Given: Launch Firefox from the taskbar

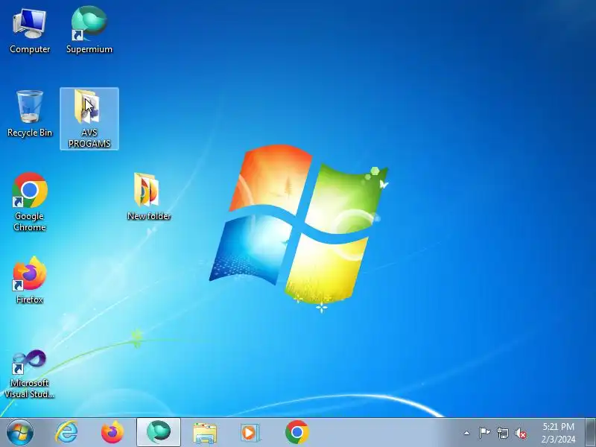Looking at the screenshot, I should 112,433.
